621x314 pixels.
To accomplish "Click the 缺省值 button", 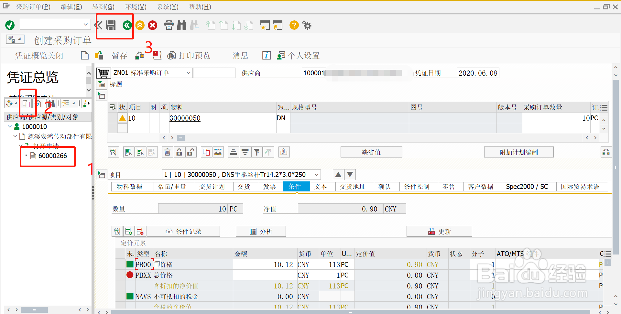I will [371, 152].
